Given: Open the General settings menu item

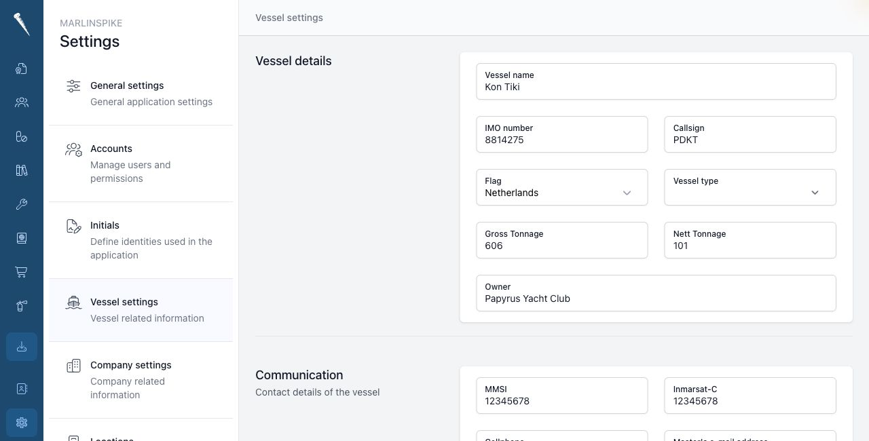Looking at the screenshot, I should click(x=141, y=94).
